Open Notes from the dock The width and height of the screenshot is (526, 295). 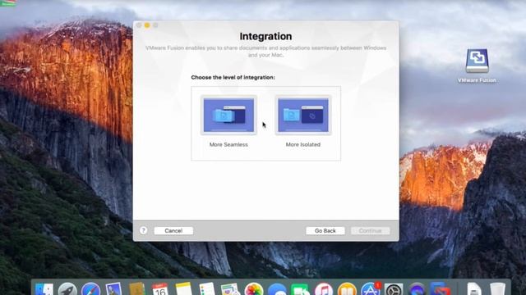[x=183, y=289]
